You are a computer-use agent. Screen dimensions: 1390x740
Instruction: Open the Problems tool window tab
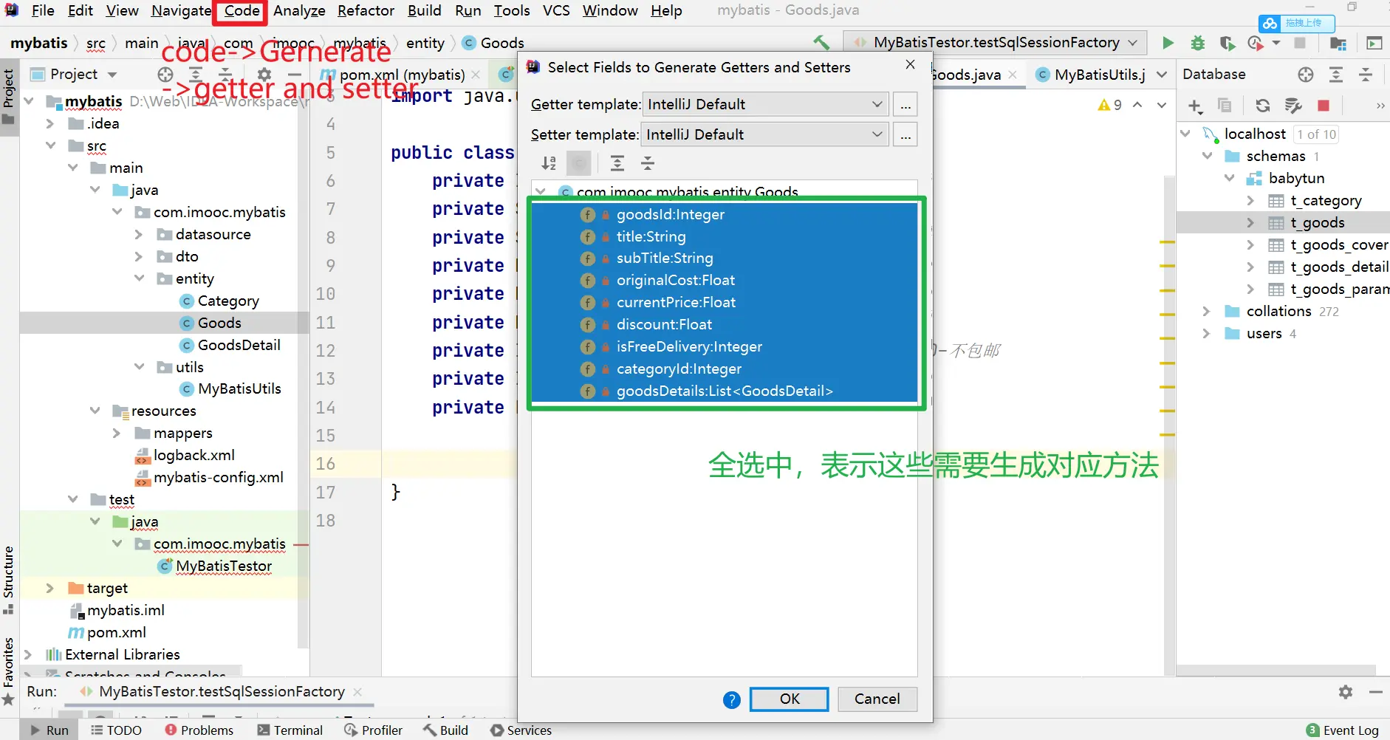click(x=199, y=730)
